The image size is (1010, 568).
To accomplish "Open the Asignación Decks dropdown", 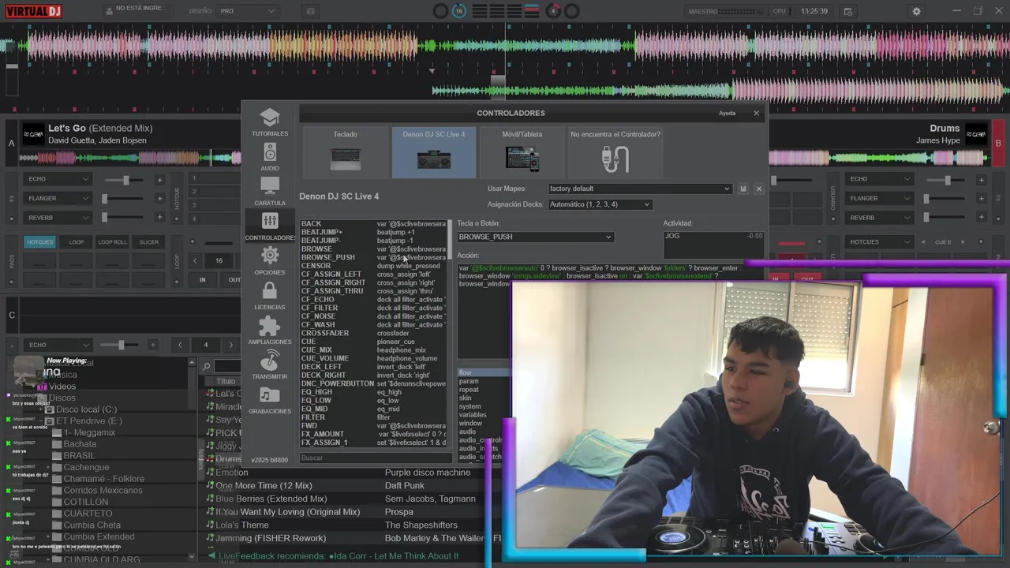I will click(600, 204).
